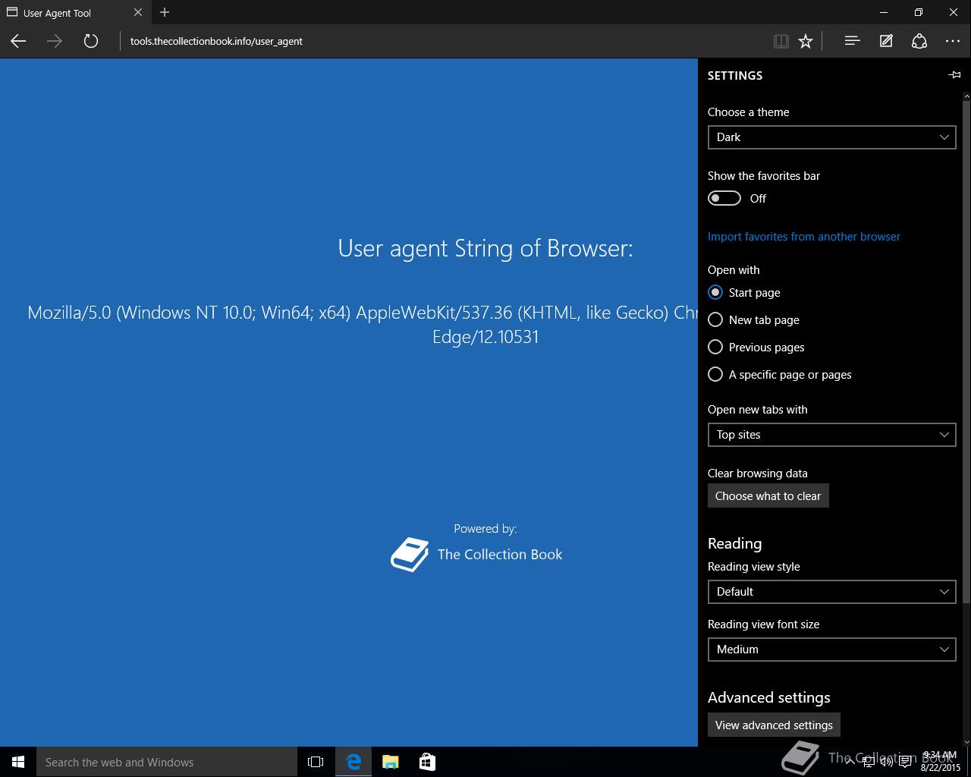Screen dimensions: 971x777
Task: Open the Reading view style dropdown
Action: (831, 592)
